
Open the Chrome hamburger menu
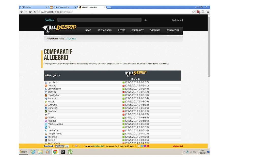click(x=208, y=12)
